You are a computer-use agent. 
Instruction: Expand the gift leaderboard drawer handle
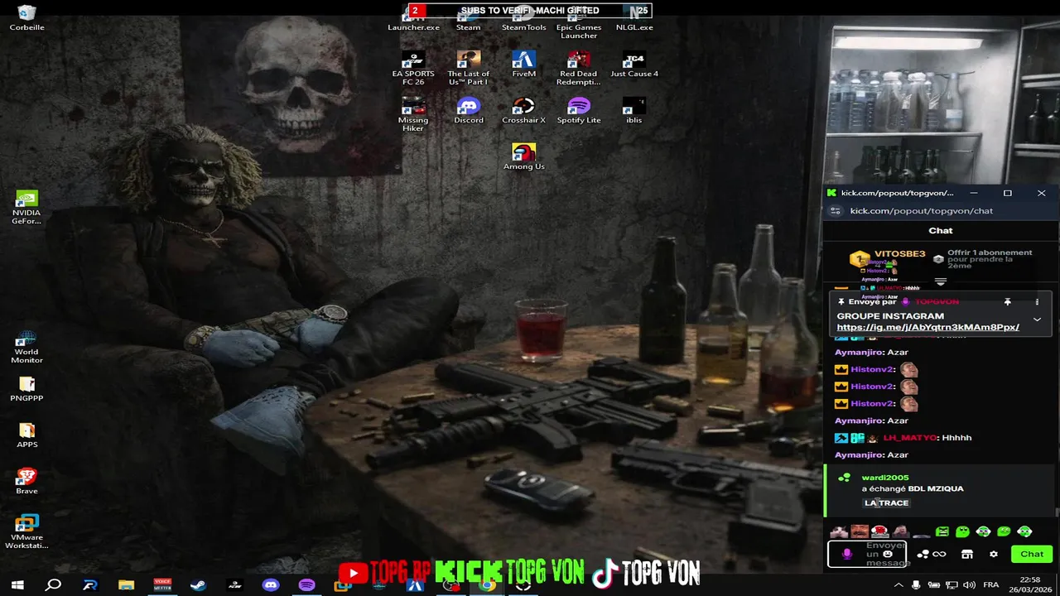[940, 281]
